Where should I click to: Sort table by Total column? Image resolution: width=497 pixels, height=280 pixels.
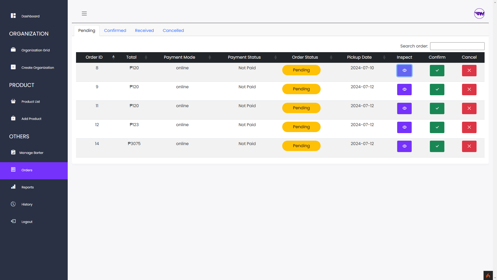[x=131, y=57]
